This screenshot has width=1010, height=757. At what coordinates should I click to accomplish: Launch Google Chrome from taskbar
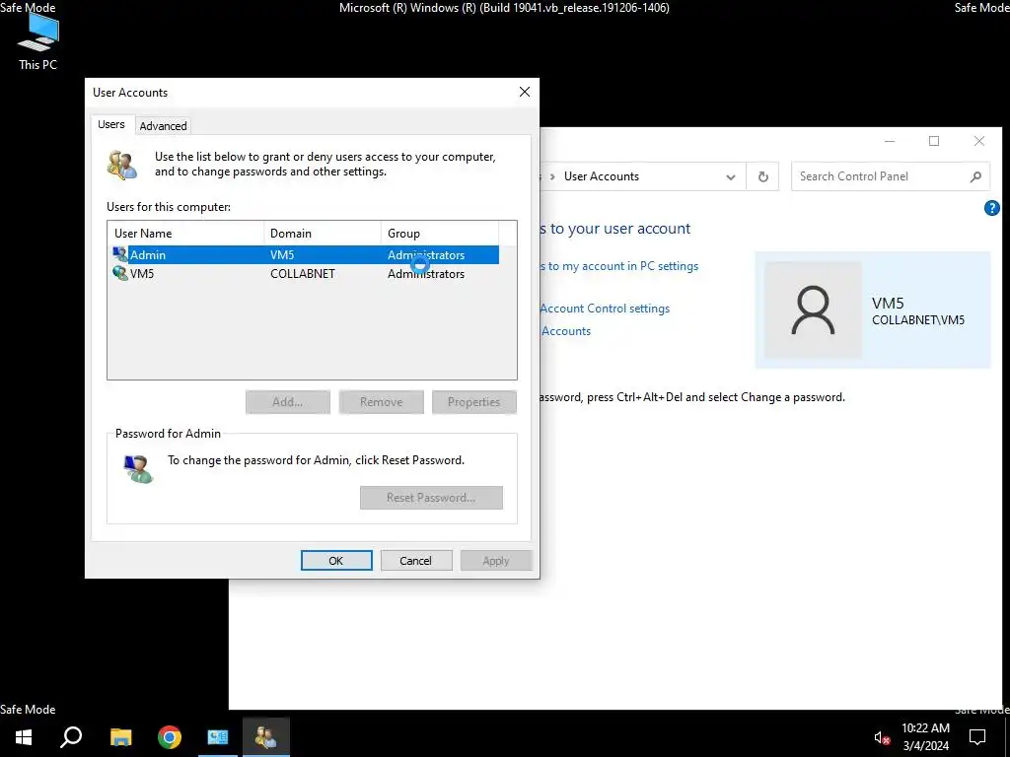point(170,737)
